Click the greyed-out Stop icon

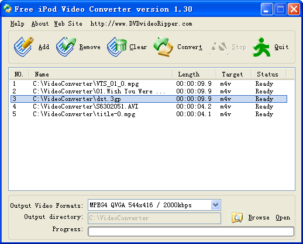[219, 48]
